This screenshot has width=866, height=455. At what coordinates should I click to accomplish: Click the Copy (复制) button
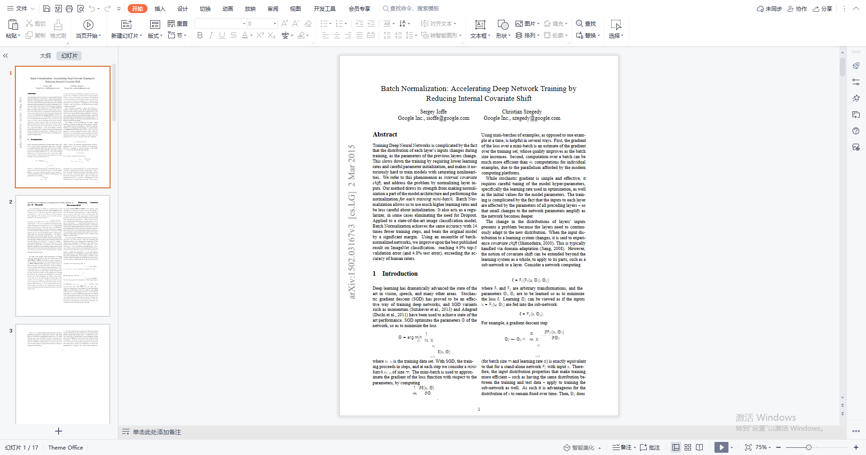click(36, 35)
